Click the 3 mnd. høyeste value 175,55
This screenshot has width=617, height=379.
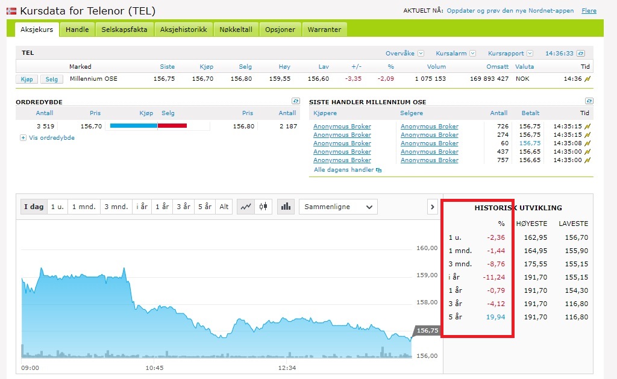click(x=536, y=264)
